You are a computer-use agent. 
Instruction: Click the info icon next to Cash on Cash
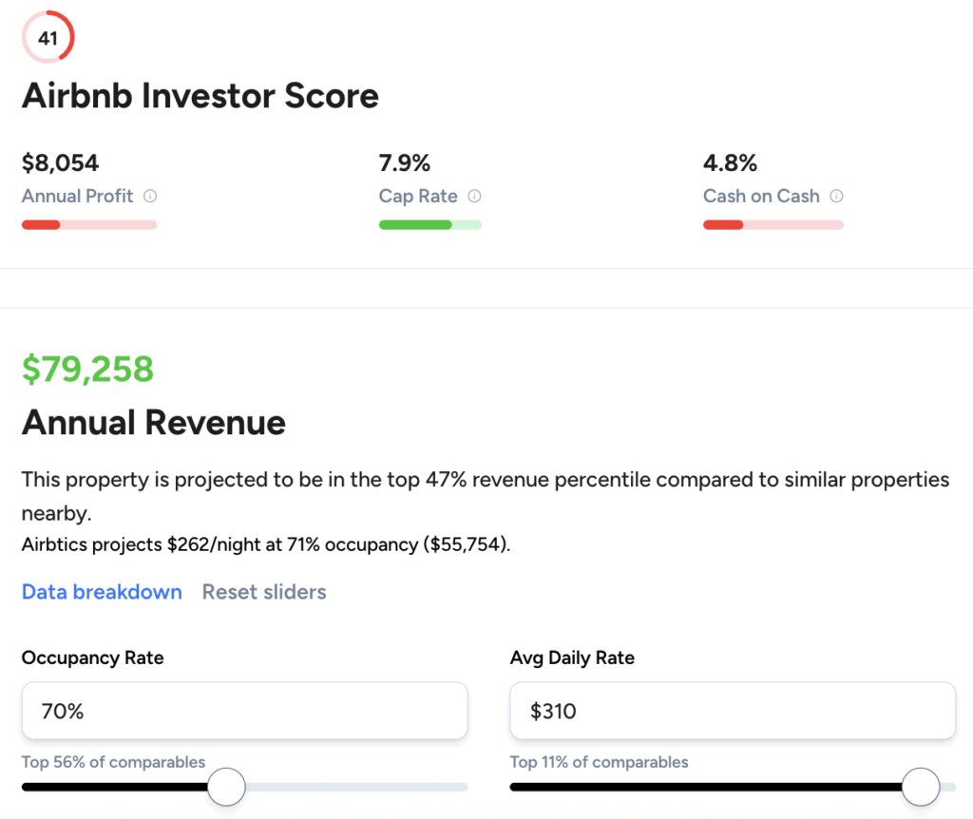click(836, 196)
